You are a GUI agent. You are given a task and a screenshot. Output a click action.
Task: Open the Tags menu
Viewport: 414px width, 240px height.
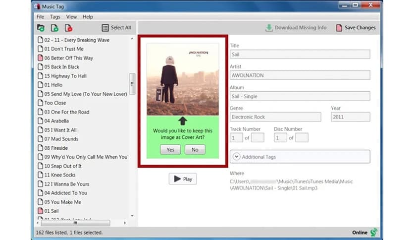pyautogui.click(x=55, y=17)
